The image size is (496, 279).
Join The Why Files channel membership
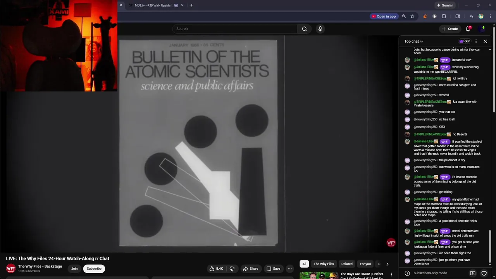pos(74,269)
